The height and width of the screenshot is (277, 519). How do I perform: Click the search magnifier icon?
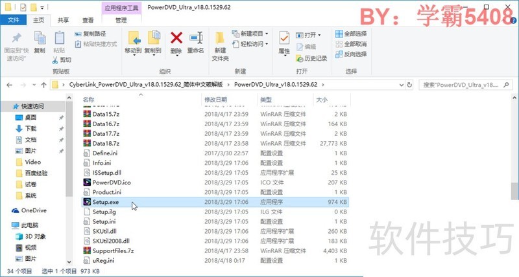(x=506, y=85)
